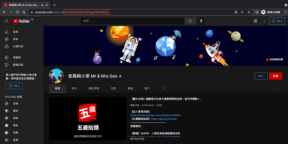The height and width of the screenshot is (144, 288).
Task: Switch to the 簡介 channel tab
Action: (147, 88)
